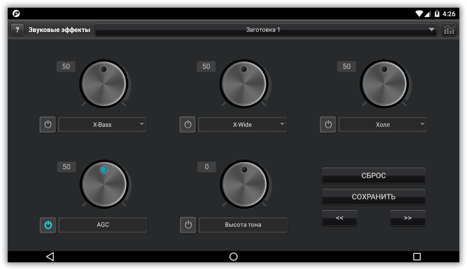Expand the X-Wide effect dropdown

(x=243, y=125)
